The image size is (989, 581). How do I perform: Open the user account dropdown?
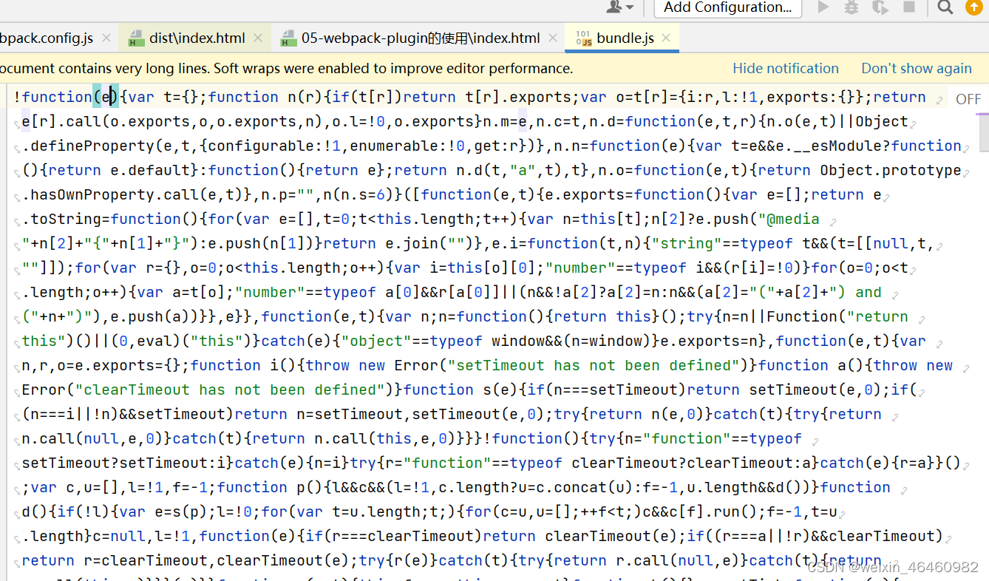tap(620, 7)
